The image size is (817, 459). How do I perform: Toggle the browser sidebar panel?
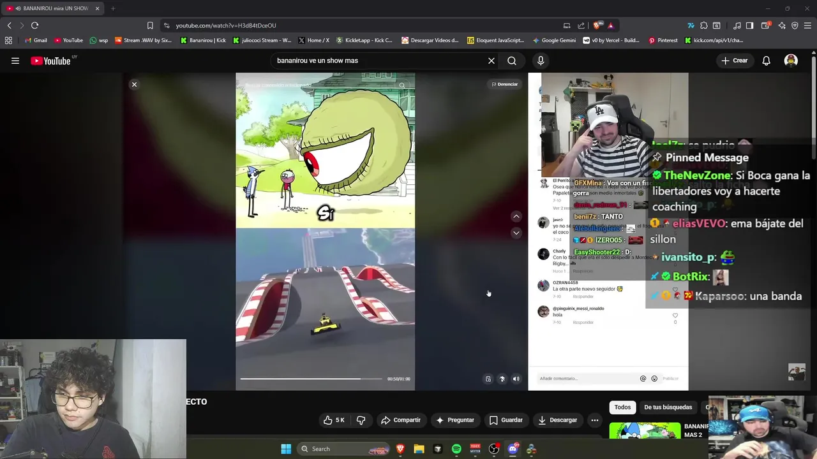(750, 25)
